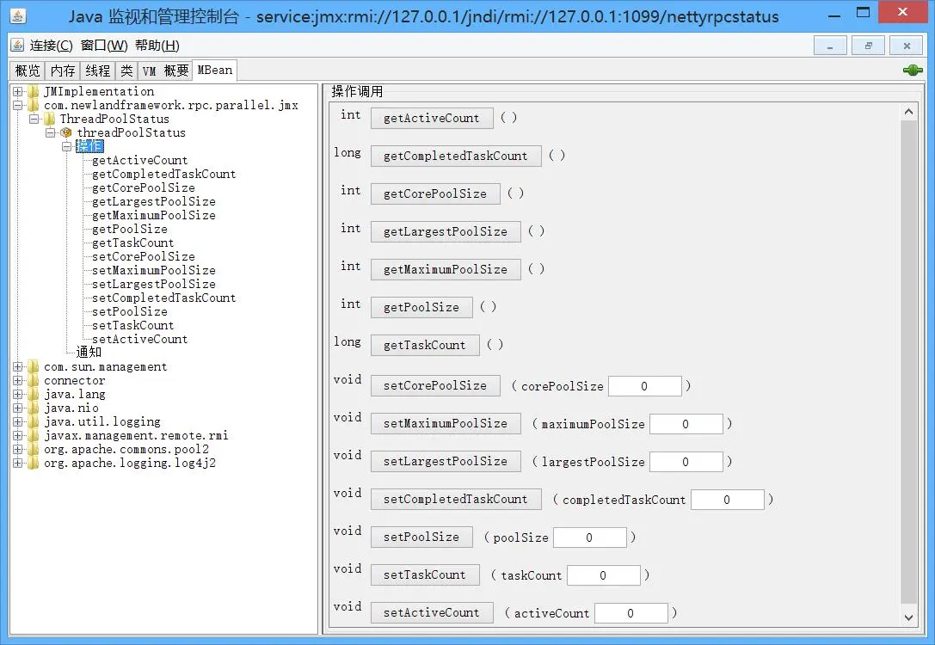
Task: Restore the inner connection window
Action: point(868,46)
